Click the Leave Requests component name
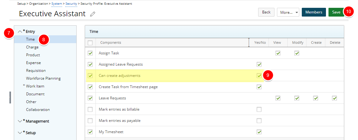The height and width of the screenshot is (140, 358). [112, 98]
